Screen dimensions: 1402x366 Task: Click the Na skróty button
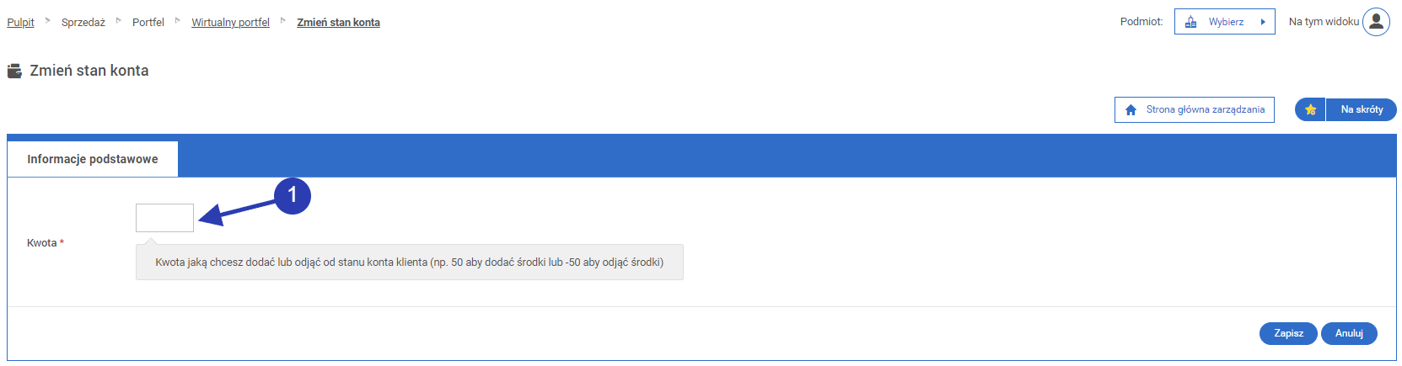pos(1362,110)
